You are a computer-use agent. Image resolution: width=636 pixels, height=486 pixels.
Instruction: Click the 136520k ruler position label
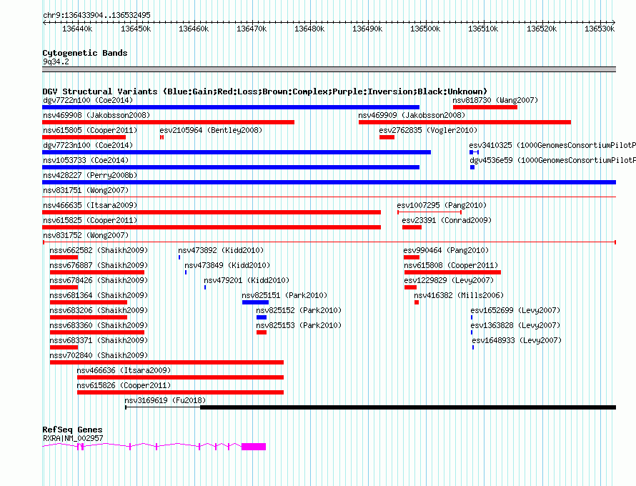542,29
